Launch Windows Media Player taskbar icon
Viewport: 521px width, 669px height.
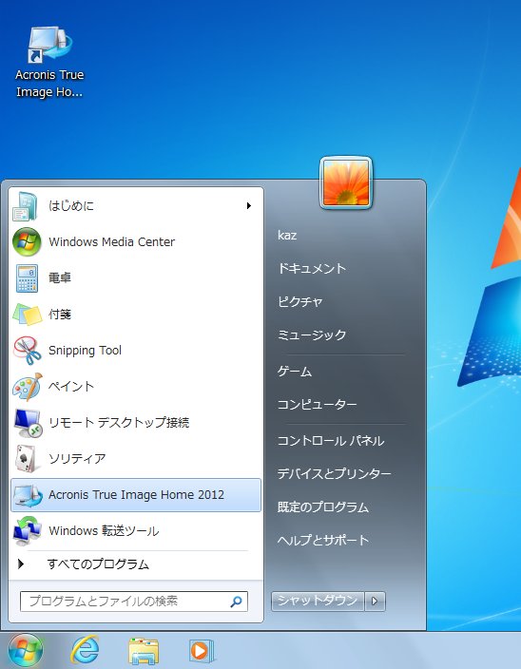click(201, 651)
